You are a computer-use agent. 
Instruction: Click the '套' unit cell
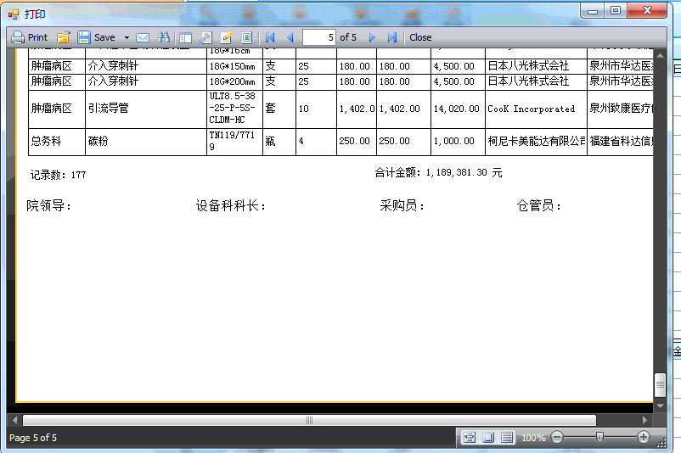(x=279, y=109)
